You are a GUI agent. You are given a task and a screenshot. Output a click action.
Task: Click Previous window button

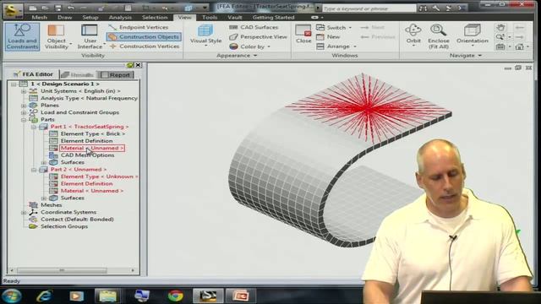378,36
